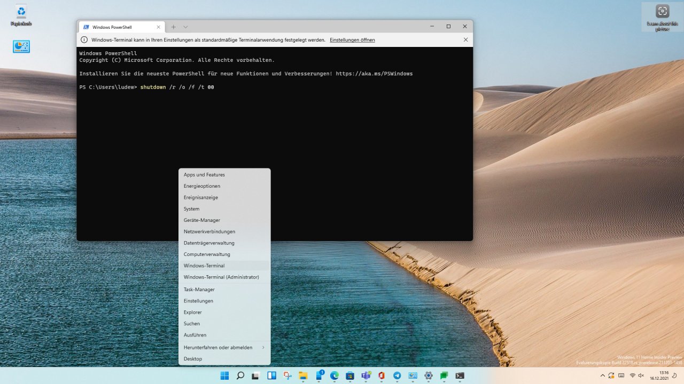This screenshot has height=384, width=684.
Task: Minimize the Terminal window
Action: click(432, 26)
